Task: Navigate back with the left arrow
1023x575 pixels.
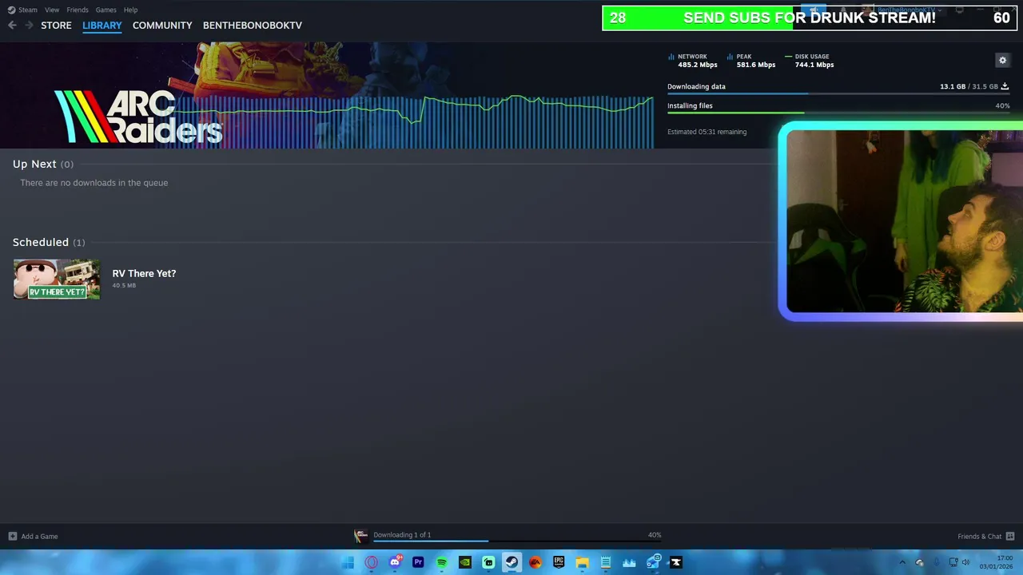Action: 12,26
